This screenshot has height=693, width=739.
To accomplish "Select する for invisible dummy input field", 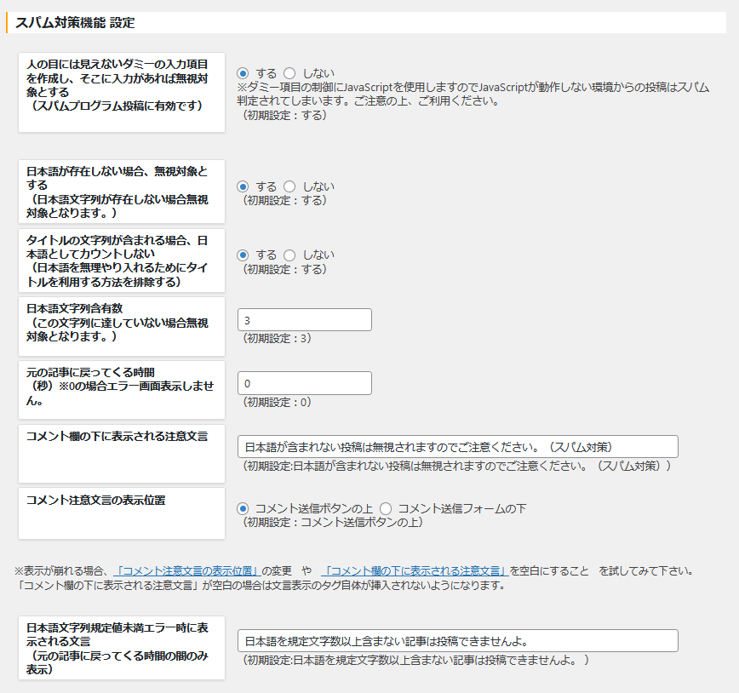I will point(243,73).
